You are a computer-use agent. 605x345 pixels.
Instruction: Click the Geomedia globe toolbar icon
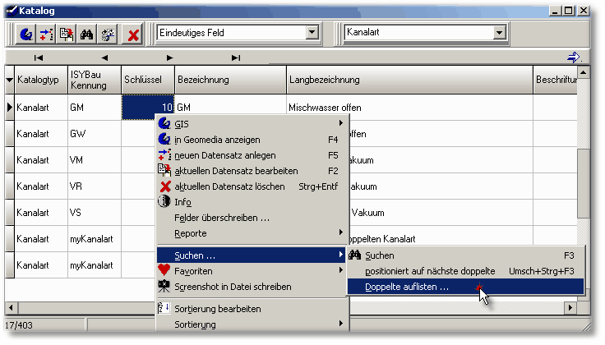[x=26, y=34]
